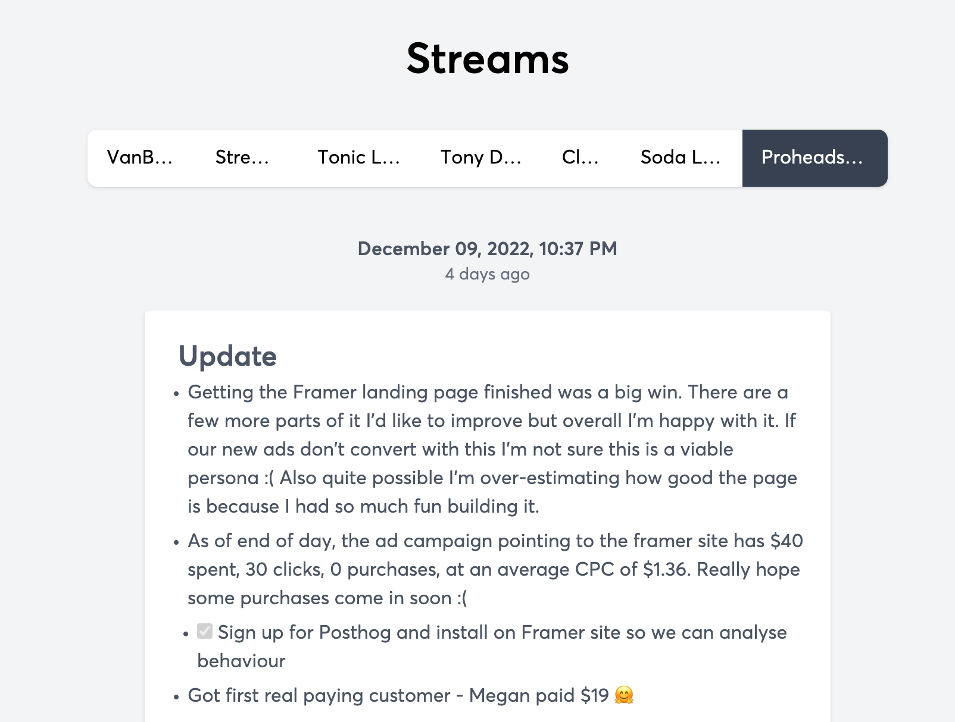Open the VanB… stream tab
This screenshot has height=722, width=955.
pos(139,158)
